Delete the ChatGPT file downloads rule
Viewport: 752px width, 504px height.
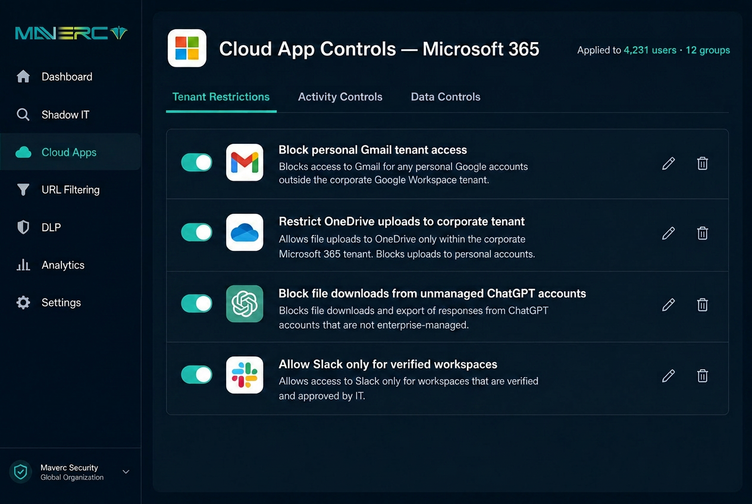coord(703,305)
